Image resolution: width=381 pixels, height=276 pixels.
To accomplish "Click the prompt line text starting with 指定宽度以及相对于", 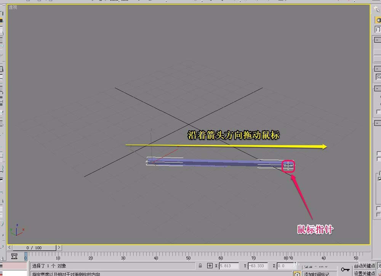I will tap(66, 274).
